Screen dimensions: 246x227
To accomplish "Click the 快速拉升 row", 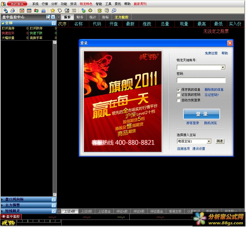I will coord(15,33).
